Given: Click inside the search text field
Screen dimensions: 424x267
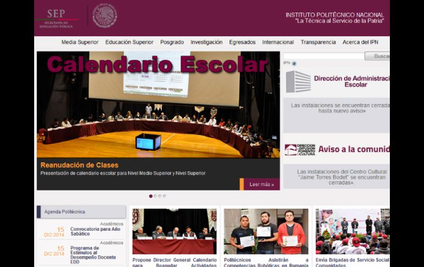Looking at the screenshot, I should click(324, 56).
